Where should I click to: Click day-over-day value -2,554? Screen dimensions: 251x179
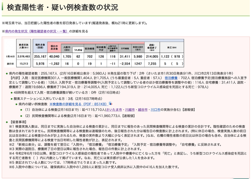click(x=125, y=64)
